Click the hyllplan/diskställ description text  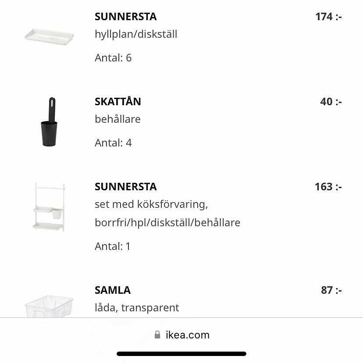136,34
